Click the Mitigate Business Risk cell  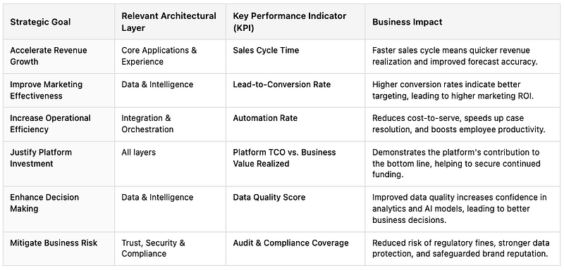(54, 243)
